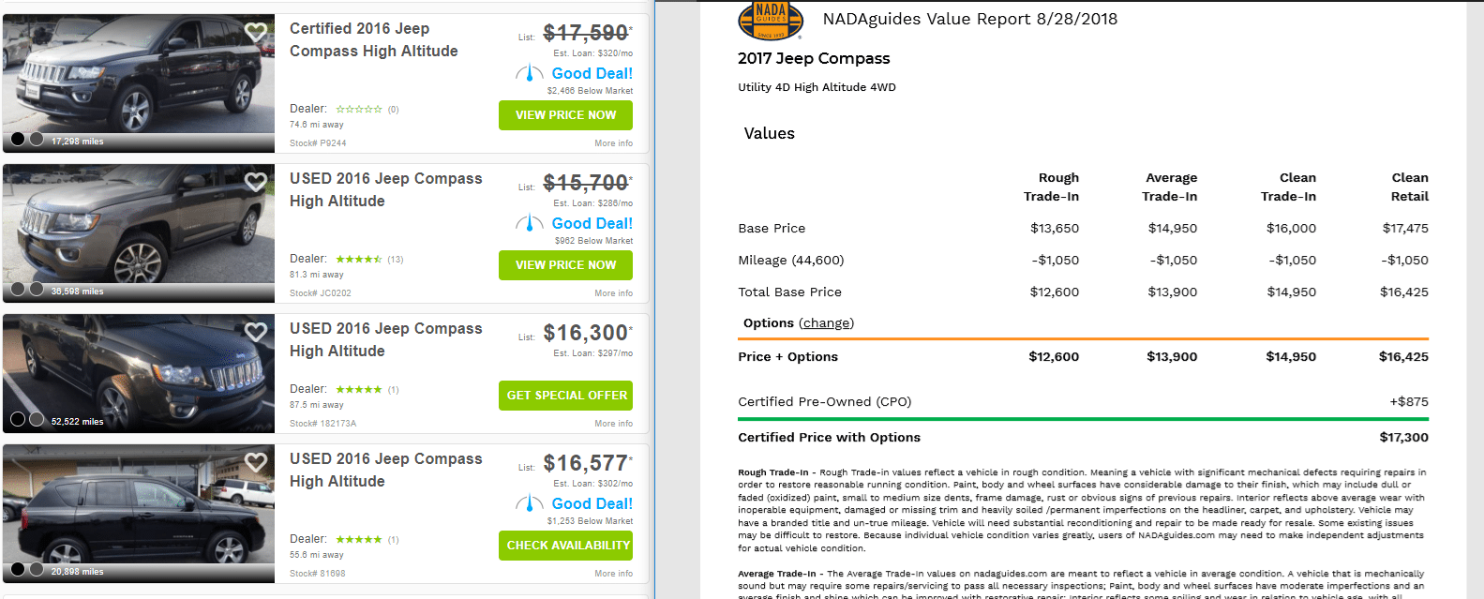Open the Options change link

(x=826, y=323)
